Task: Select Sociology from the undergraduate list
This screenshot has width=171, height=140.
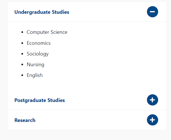Action: click(38, 54)
